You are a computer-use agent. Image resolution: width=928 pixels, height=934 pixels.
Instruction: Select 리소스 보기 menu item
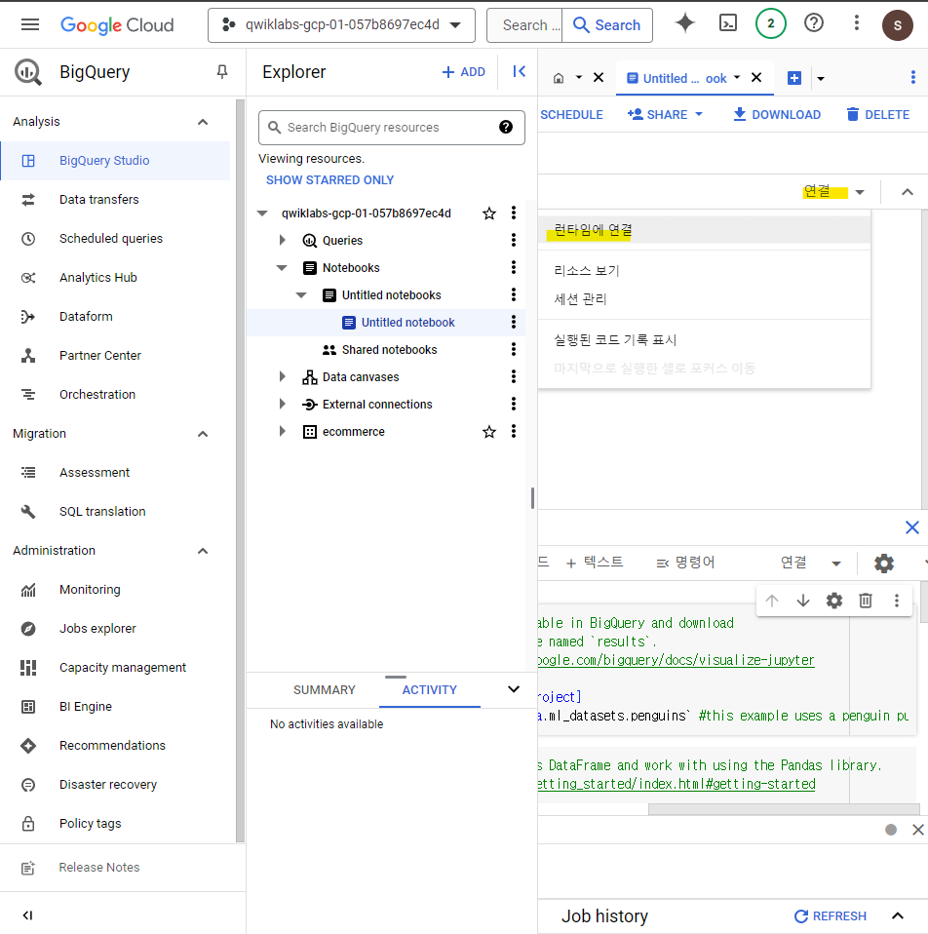coord(704,270)
